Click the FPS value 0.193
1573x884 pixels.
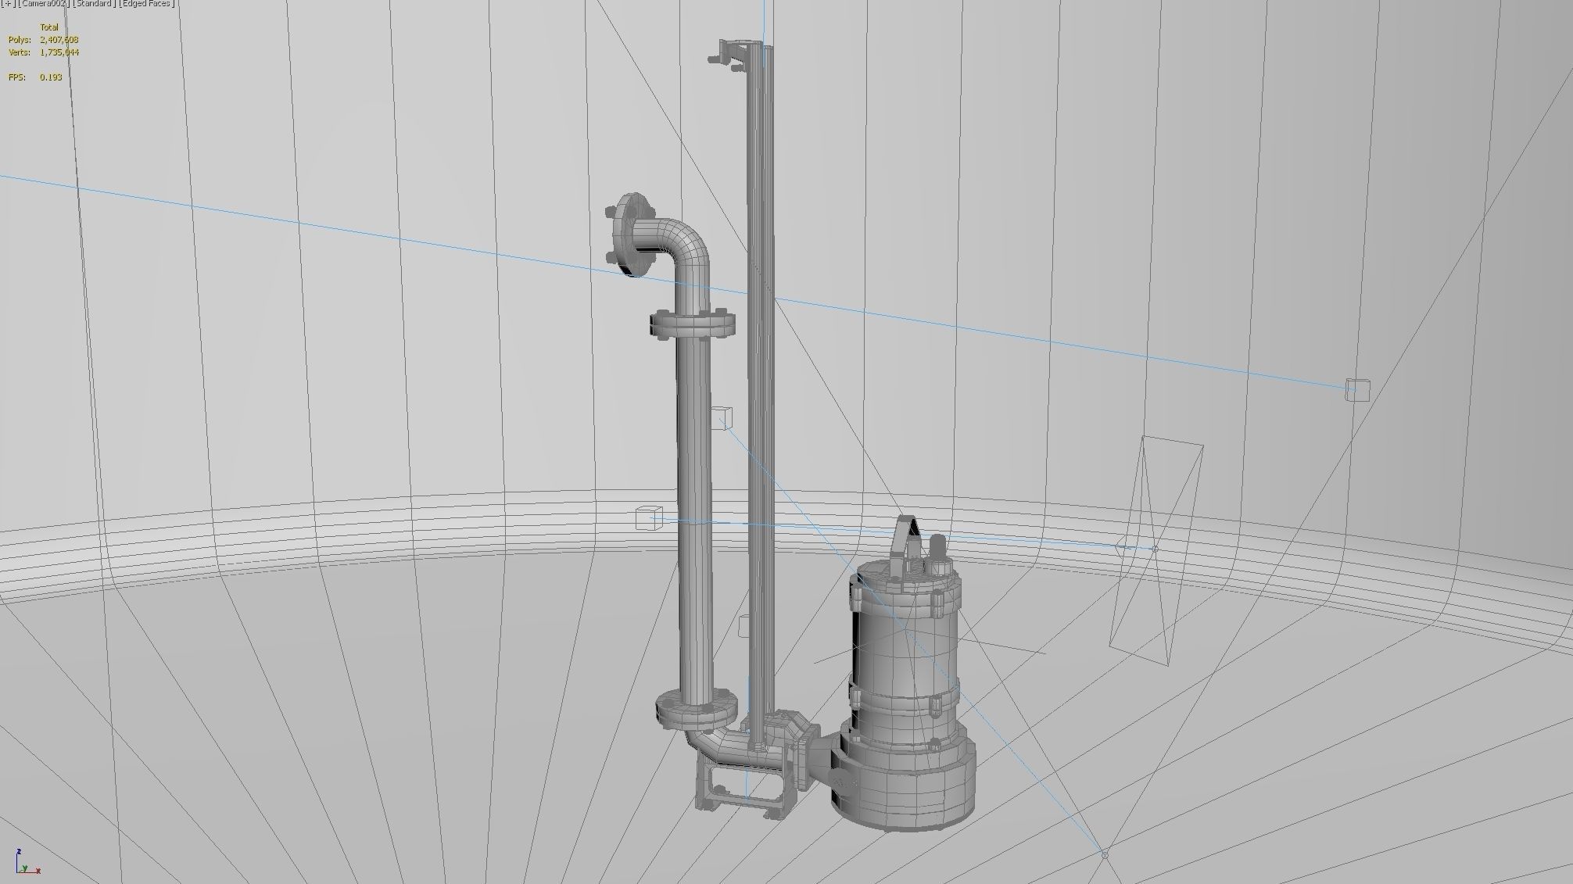pos(51,77)
